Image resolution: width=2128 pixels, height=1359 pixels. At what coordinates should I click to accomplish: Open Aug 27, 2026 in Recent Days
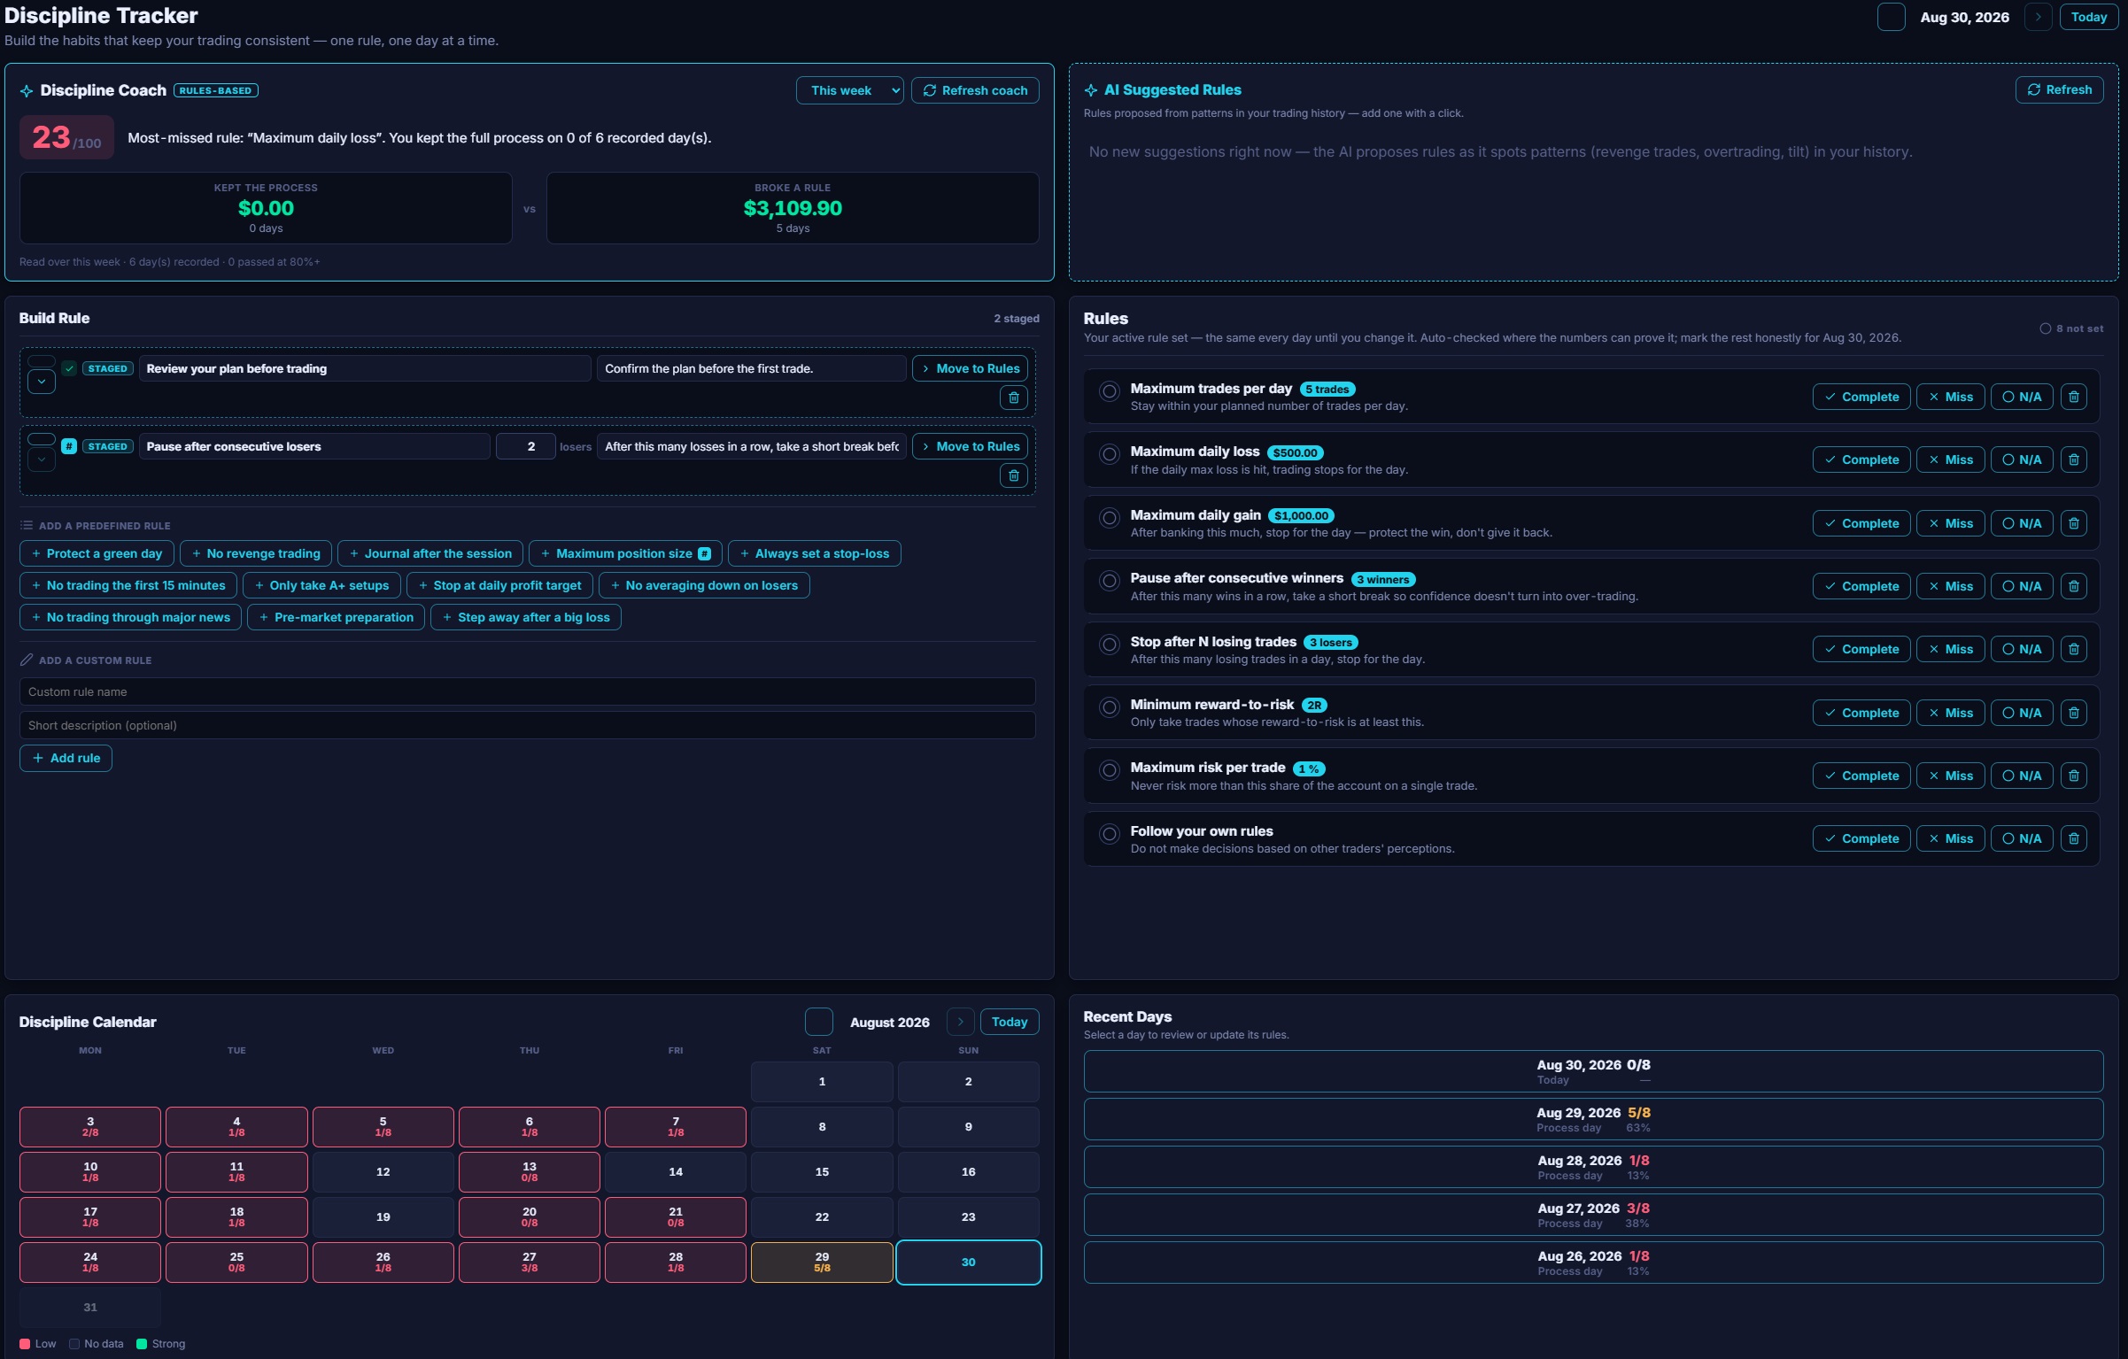(x=1593, y=1215)
